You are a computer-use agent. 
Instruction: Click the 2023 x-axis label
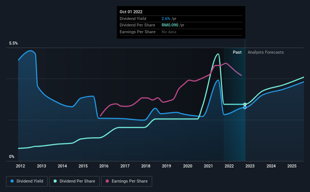pos(250,166)
